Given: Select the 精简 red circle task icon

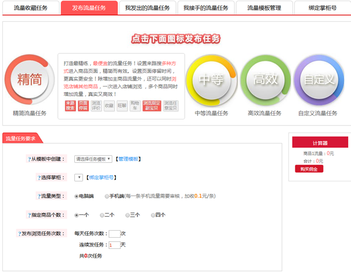Looking at the screenshot, I should tap(30, 79).
